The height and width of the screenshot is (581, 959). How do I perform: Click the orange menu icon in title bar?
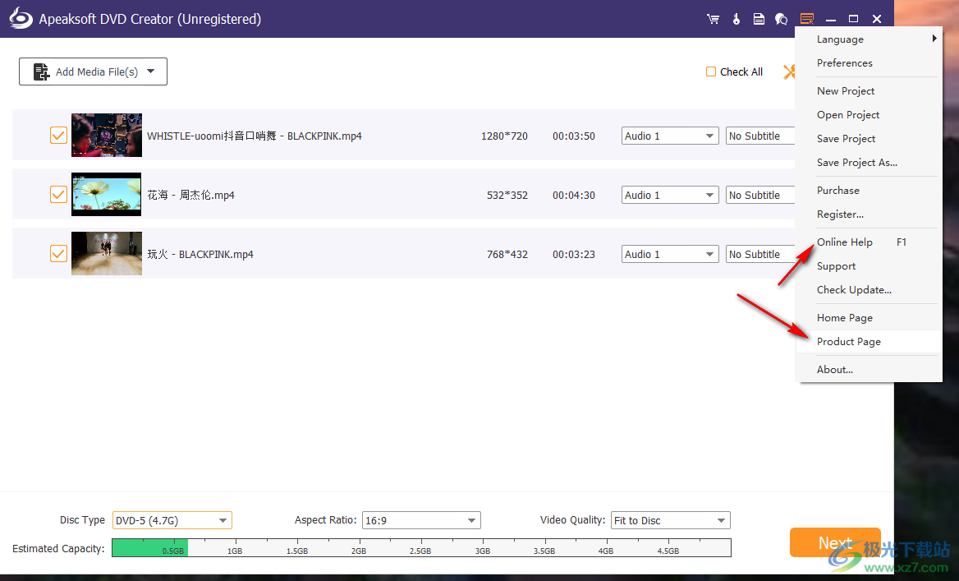(x=807, y=19)
